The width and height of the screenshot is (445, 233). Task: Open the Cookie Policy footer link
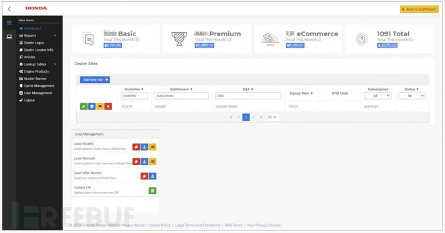[160, 225]
